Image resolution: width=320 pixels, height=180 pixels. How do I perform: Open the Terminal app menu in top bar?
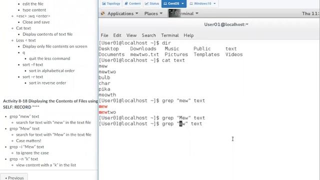coord(183,13)
